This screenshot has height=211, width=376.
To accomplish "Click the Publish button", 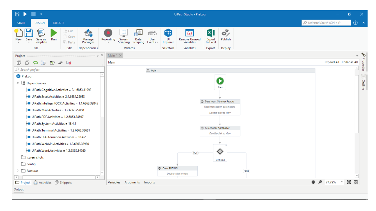I will pos(226,35).
